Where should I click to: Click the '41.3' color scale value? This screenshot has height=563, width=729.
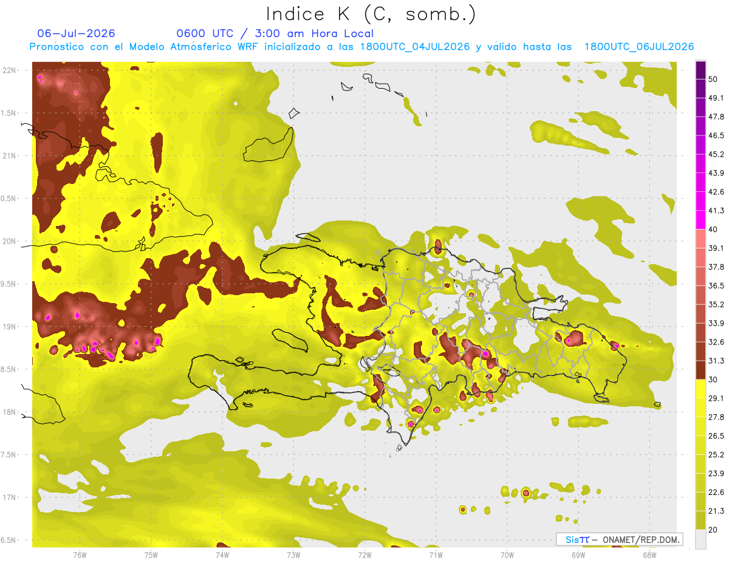pyautogui.click(x=716, y=211)
